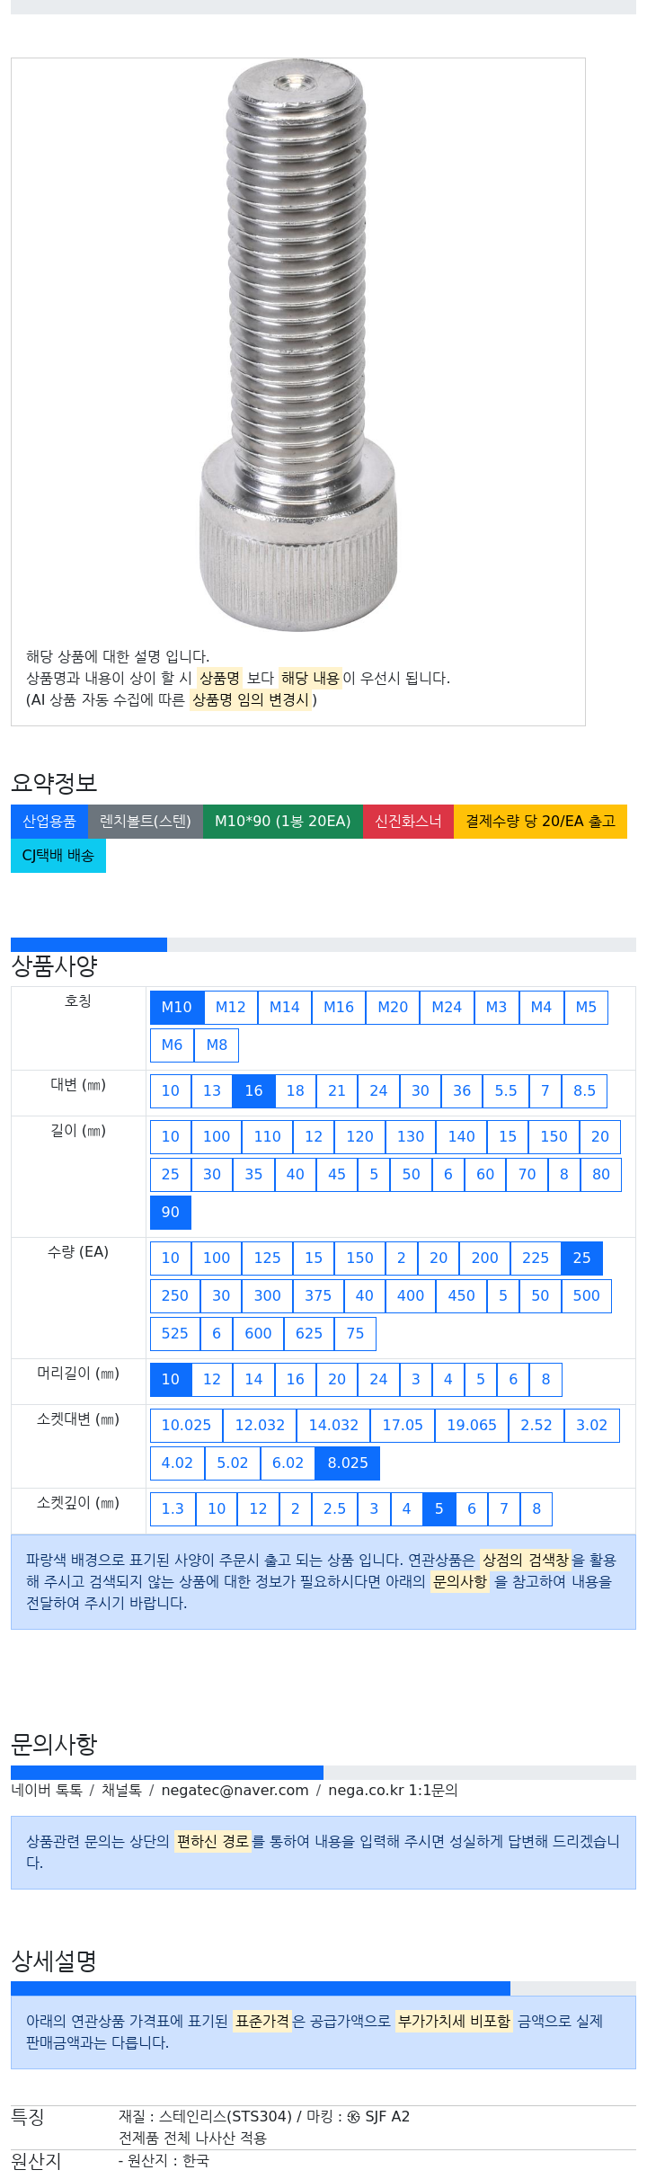
Task: Select quantity option 625
Action: (x=309, y=1334)
